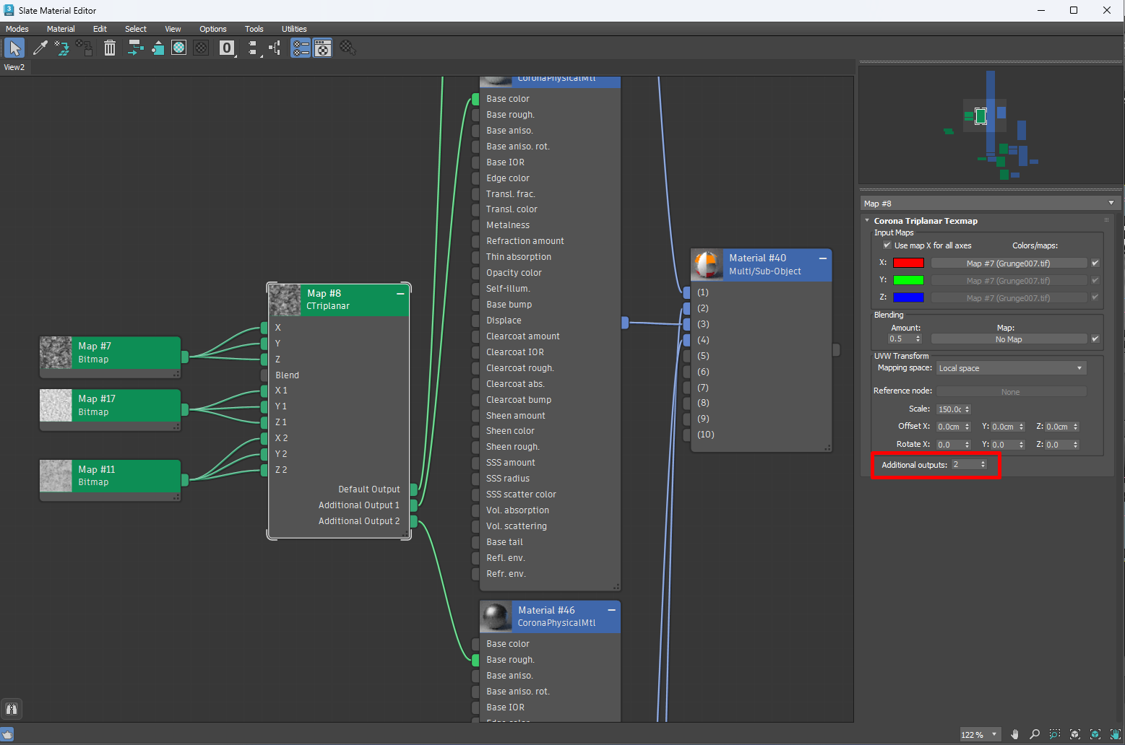
Task: Click the Material ID Channel icon
Action: coord(226,48)
